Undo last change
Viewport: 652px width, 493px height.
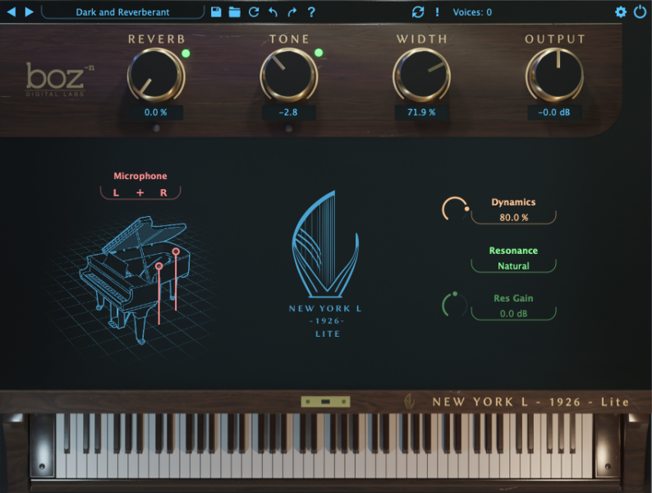coord(273,12)
